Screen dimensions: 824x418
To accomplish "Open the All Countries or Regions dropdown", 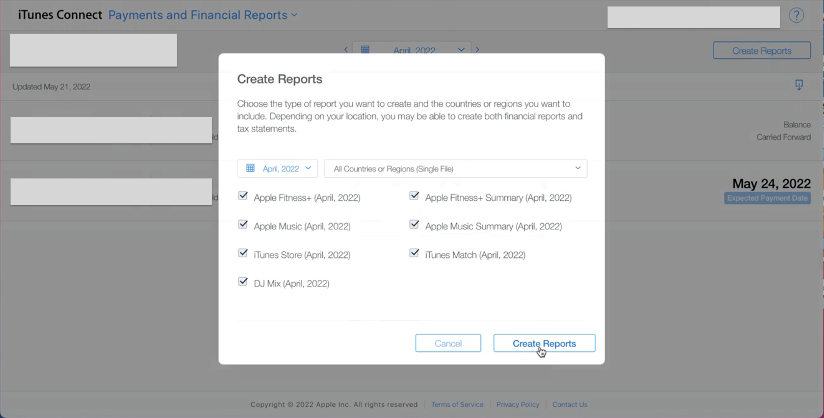I will click(x=455, y=169).
